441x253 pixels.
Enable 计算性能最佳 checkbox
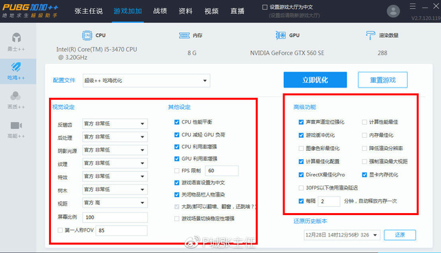365,122
